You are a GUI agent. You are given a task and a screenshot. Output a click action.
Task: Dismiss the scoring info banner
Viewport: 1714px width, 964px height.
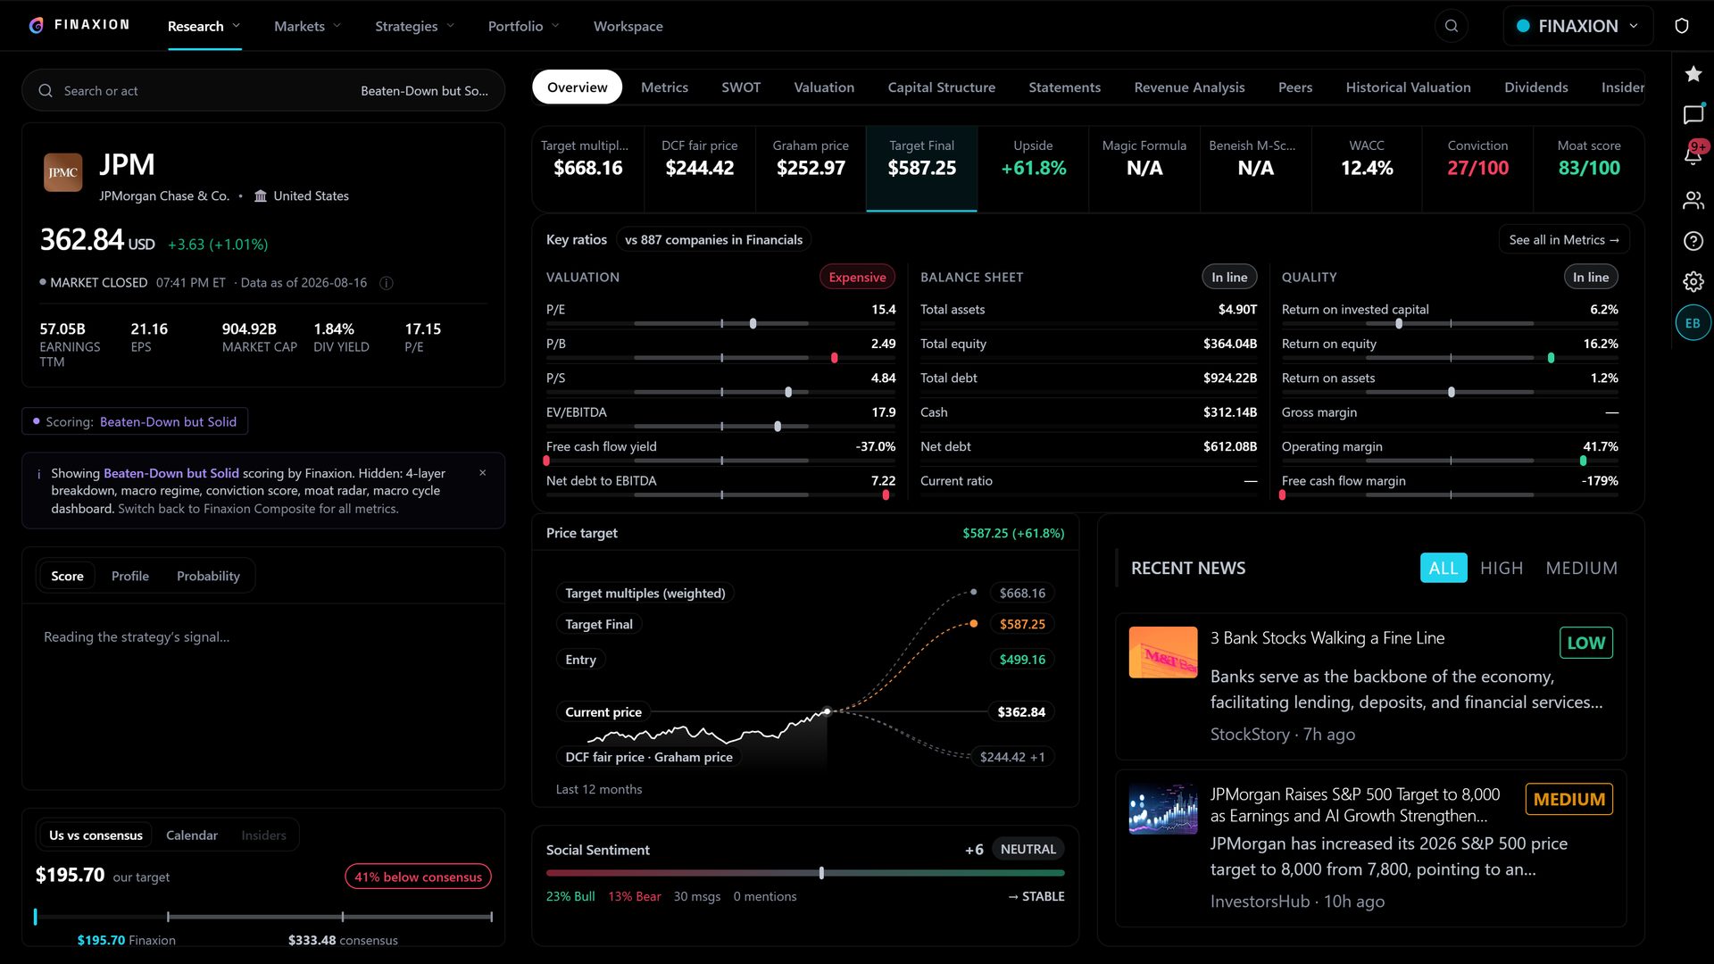click(483, 473)
